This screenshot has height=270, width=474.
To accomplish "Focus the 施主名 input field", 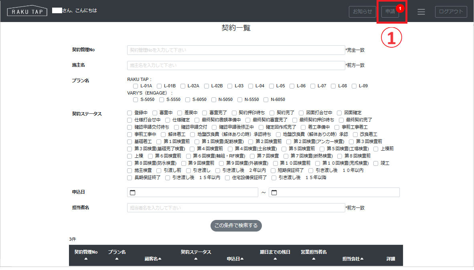I will click(x=236, y=66).
